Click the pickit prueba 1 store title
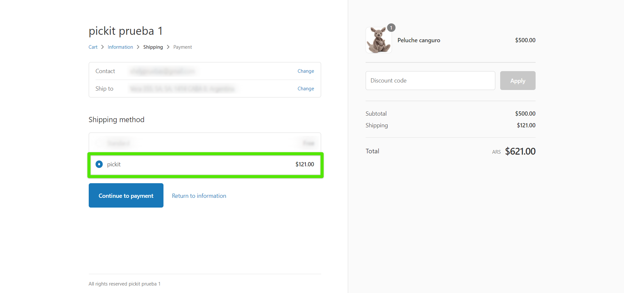The height and width of the screenshot is (293, 624). point(125,31)
